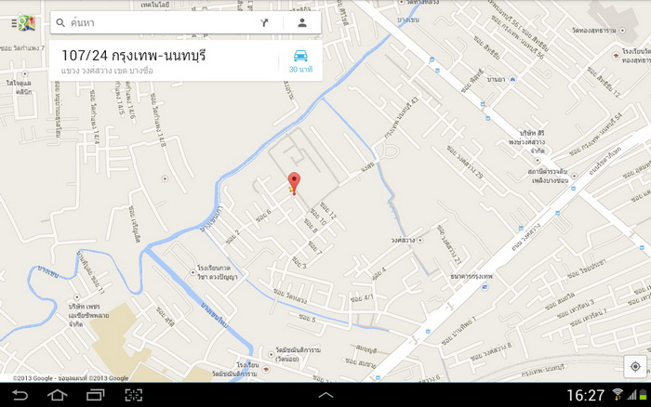Tap the ธนาคารกรุงเทพ bank marker icon
This screenshot has height=407, width=651.
pos(485,287)
